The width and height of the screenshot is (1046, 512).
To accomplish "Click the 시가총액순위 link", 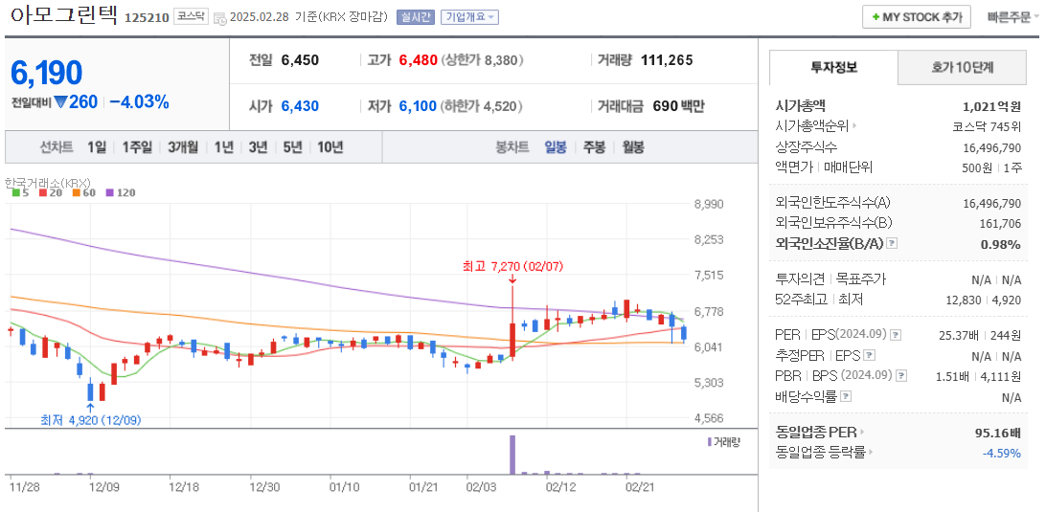I will (812, 126).
